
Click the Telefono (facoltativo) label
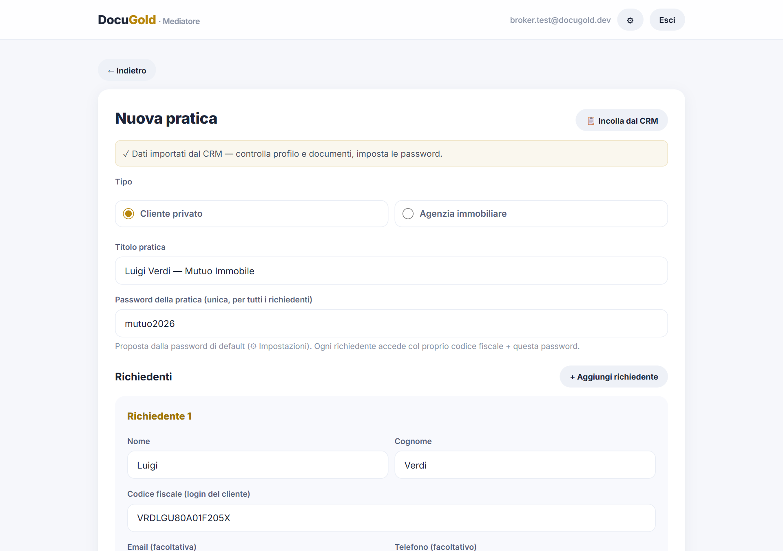coord(436,547)
